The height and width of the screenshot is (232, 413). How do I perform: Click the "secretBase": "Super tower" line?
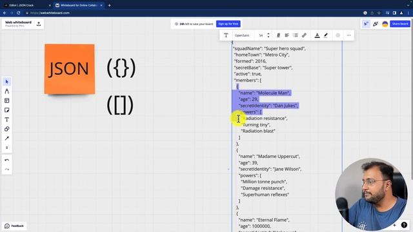(x=263, y=68)
